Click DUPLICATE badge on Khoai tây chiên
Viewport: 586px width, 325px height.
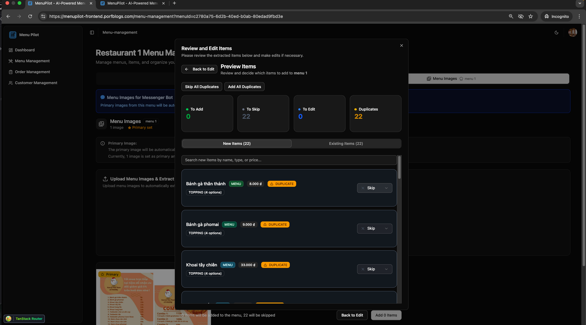tap(275, 265)
